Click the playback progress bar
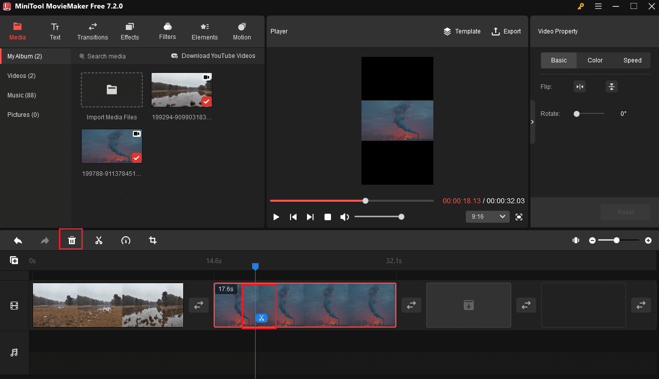The width and height of the screenshot is (659, 379). click(352, 201)
